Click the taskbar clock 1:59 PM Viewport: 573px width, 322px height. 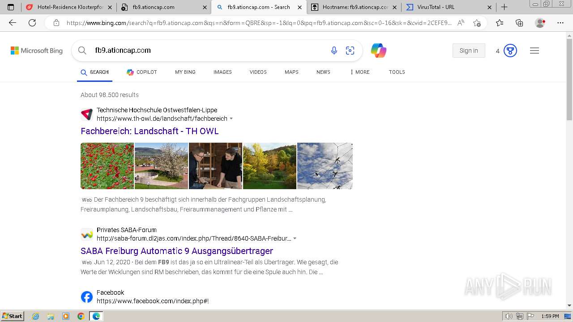550,316
